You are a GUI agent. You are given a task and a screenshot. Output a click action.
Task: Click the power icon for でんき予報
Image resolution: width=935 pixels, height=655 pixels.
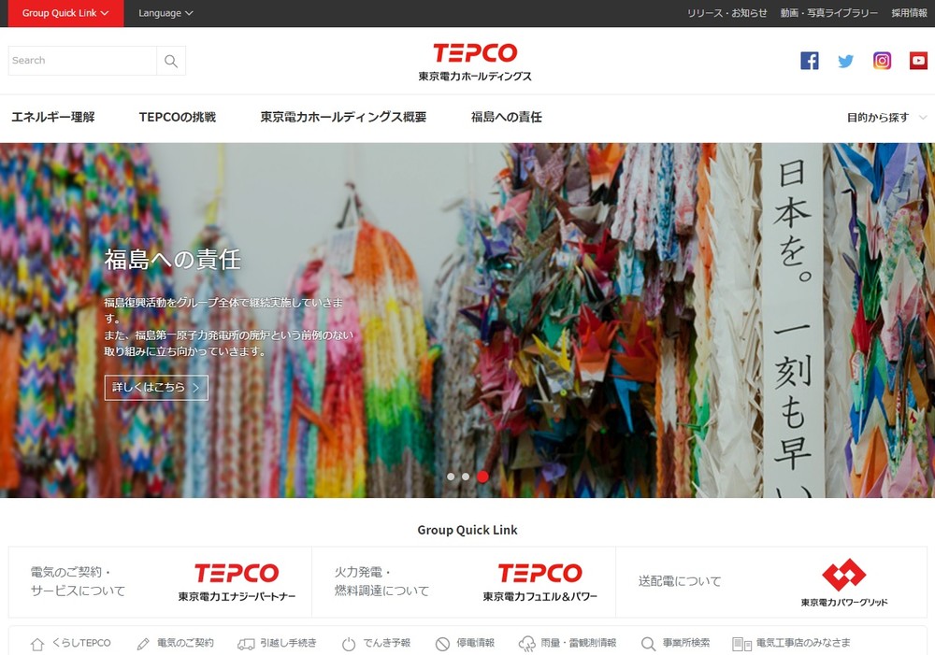349,644
